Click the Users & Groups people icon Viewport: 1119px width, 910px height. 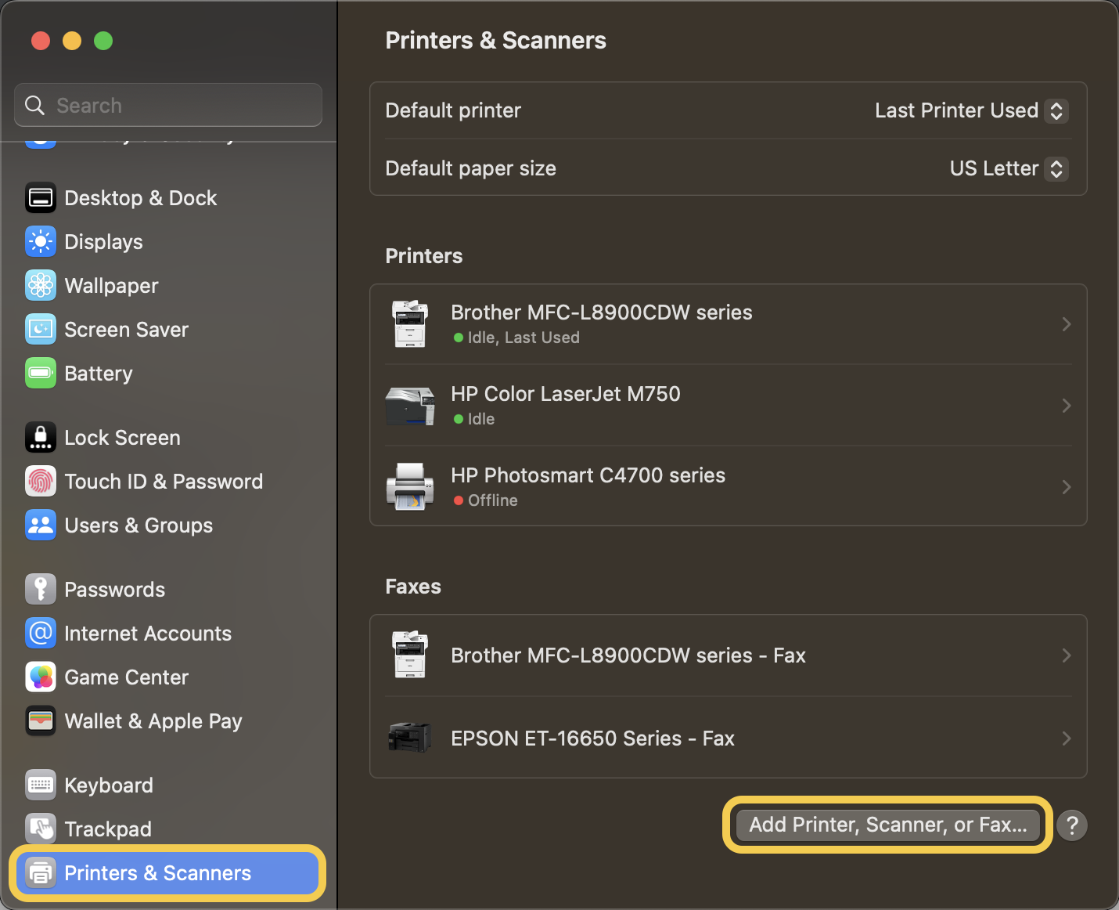tap(41, 525)
